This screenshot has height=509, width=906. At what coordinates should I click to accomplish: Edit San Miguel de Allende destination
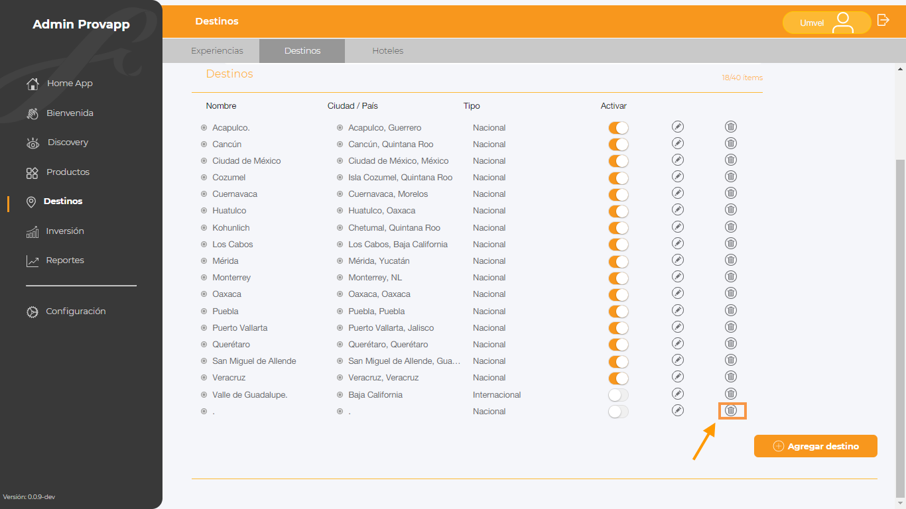point(677,360)
